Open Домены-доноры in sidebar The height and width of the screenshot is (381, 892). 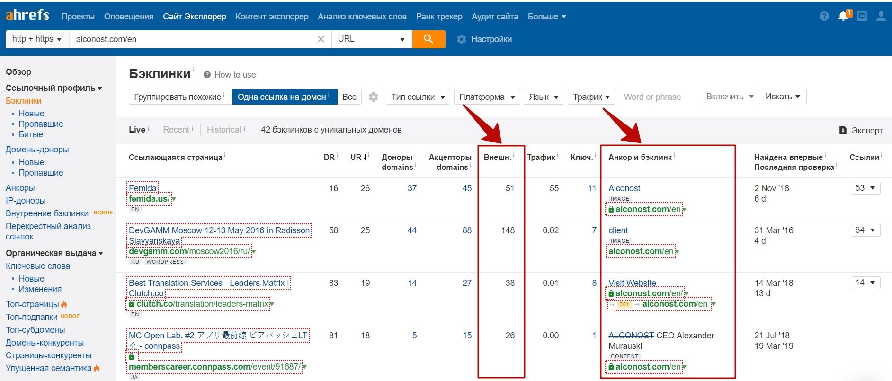click(37, 150)
